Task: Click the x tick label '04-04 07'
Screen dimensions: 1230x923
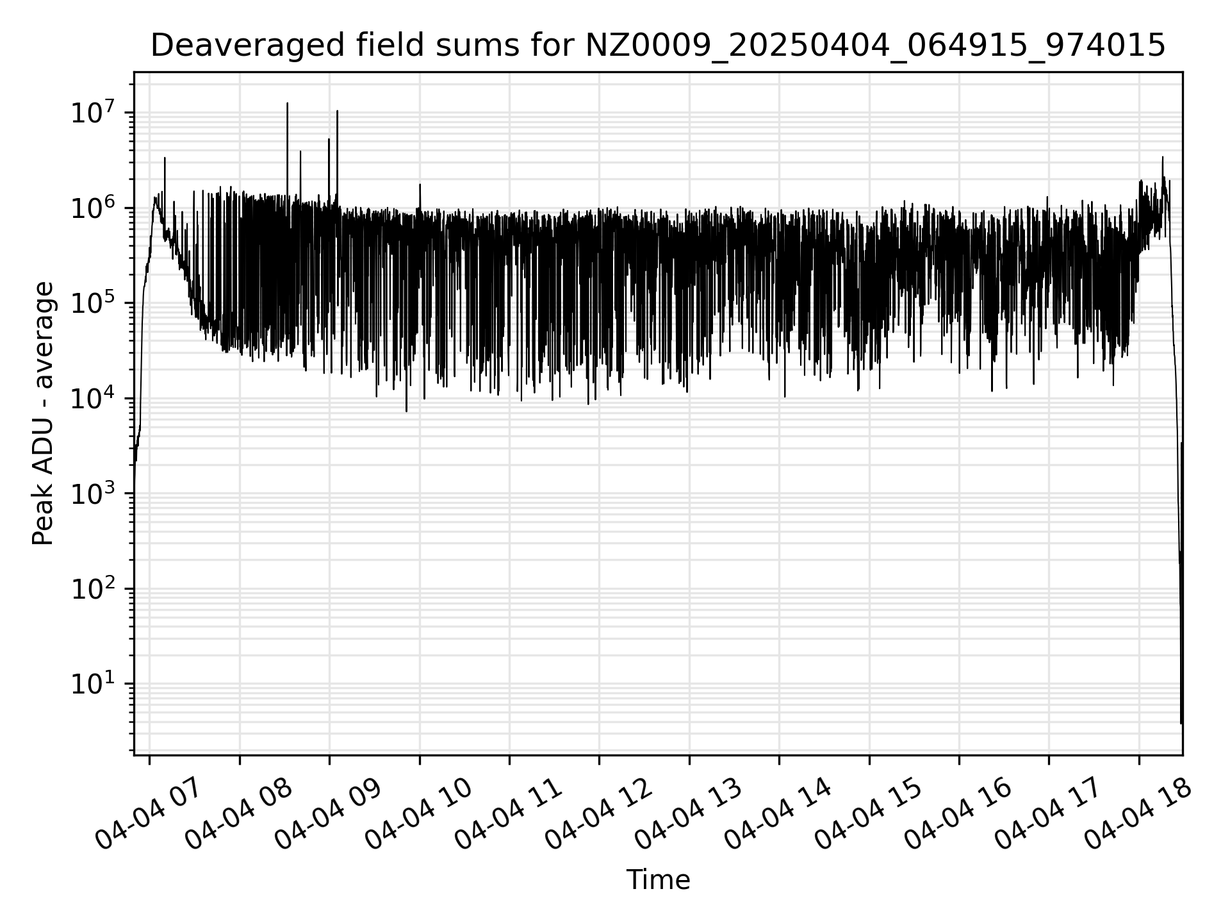Action: click(149, 814)
